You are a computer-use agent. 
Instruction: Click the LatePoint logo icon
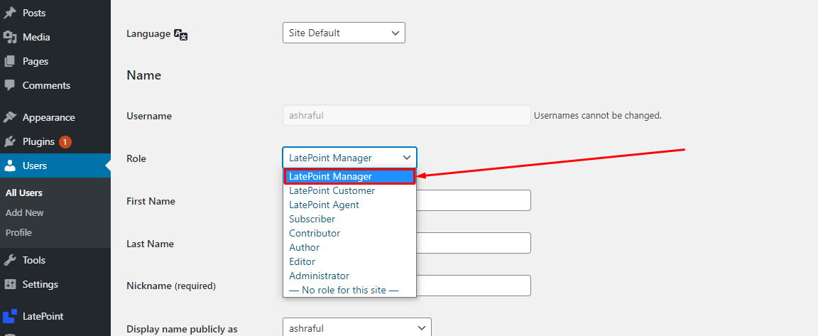10,316
